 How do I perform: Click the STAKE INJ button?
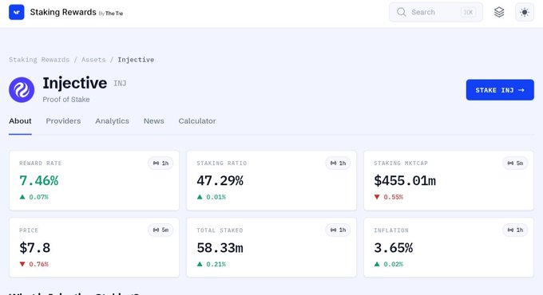pyautogui.click(x=500, y=90)
